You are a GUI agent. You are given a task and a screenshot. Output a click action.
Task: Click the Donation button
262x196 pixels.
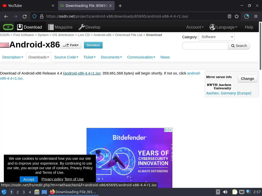(x=93, y=45)
